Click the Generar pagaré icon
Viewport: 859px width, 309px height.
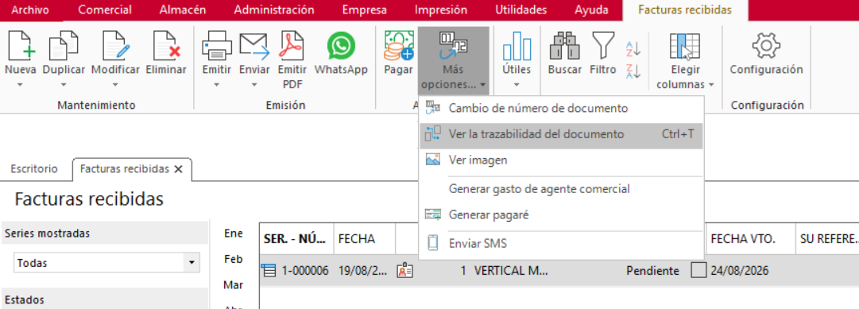[433, 214]
